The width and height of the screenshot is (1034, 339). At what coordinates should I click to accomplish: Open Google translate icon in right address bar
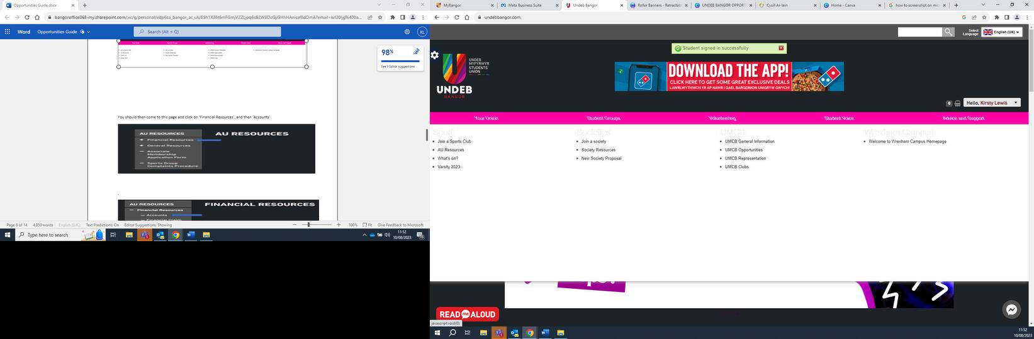(x=964, y=17)
